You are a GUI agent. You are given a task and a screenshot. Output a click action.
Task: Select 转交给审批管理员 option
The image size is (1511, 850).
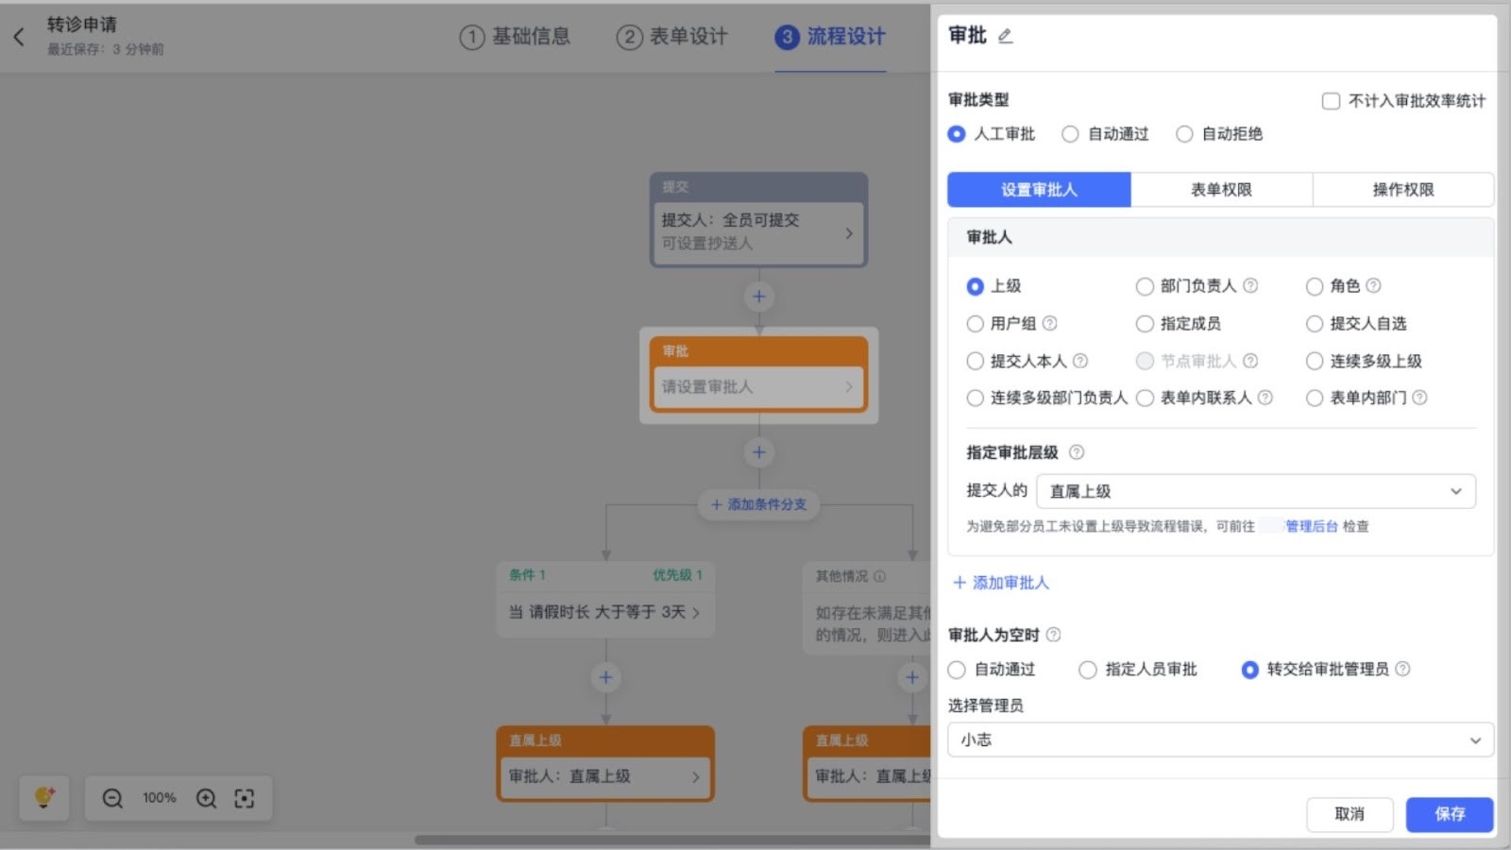pyautogui.click(x=1249, y=670)
